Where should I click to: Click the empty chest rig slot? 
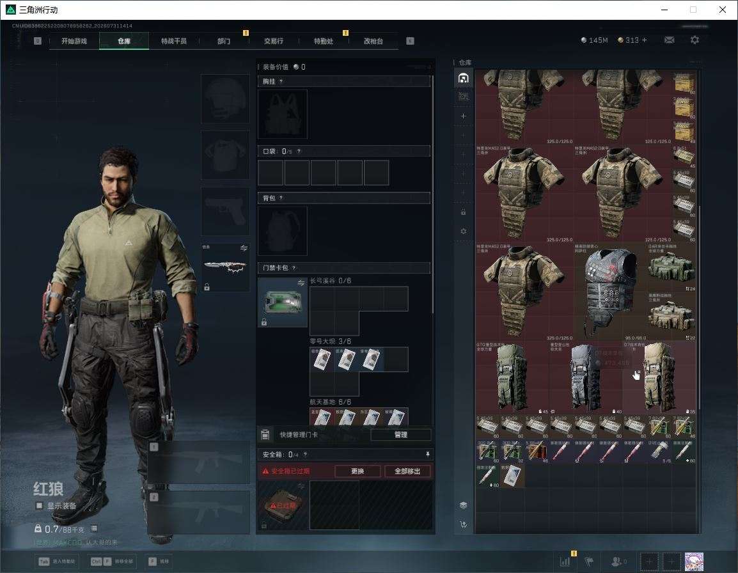[x=283, y=114]
